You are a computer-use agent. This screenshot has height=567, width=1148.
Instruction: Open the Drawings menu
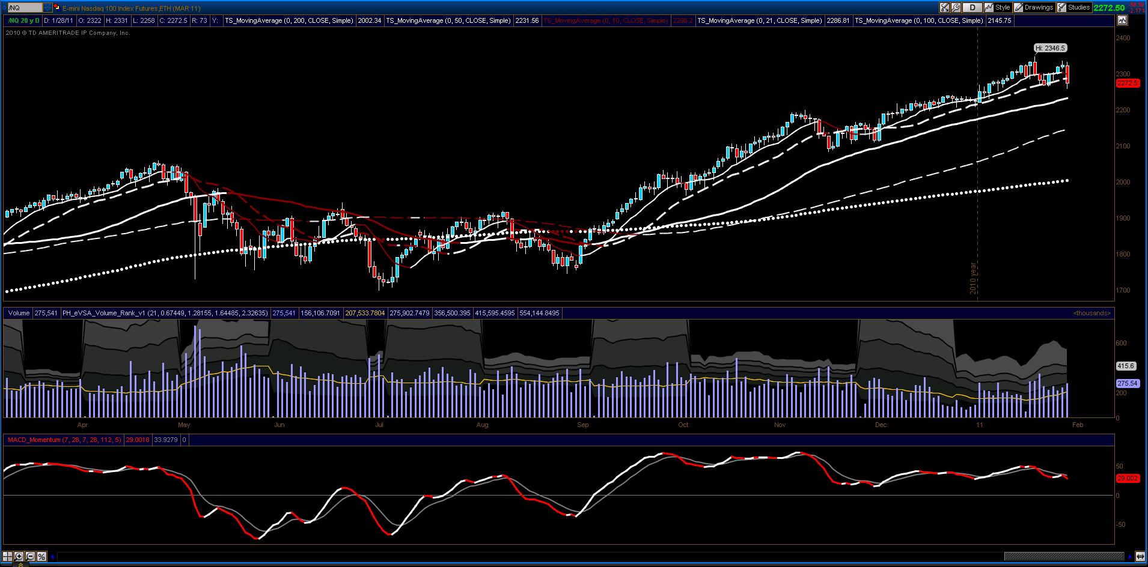point(1034,8)
